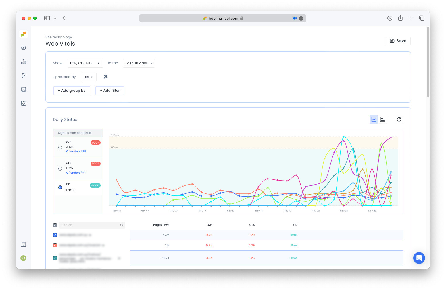
Task: Uncheck the first blue URL row checkbox
Action: coord(55,235)
